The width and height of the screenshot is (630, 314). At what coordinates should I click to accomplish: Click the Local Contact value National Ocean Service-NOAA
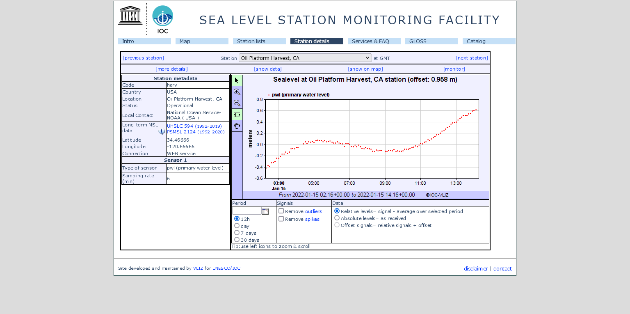(x=194, y=115)
